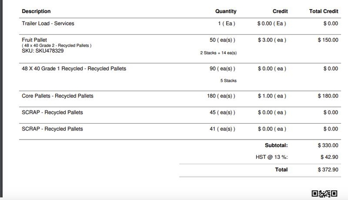Click the Total amount $ 372.90
The width and height of the screenshot is (348, 200).
coord(328,170)
